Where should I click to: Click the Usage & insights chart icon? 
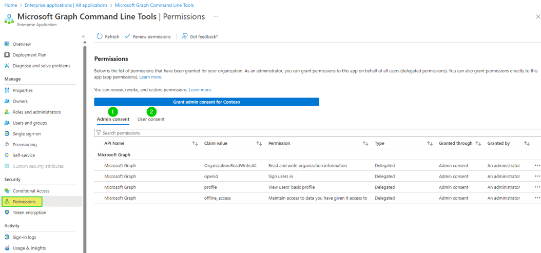point(7,248)
